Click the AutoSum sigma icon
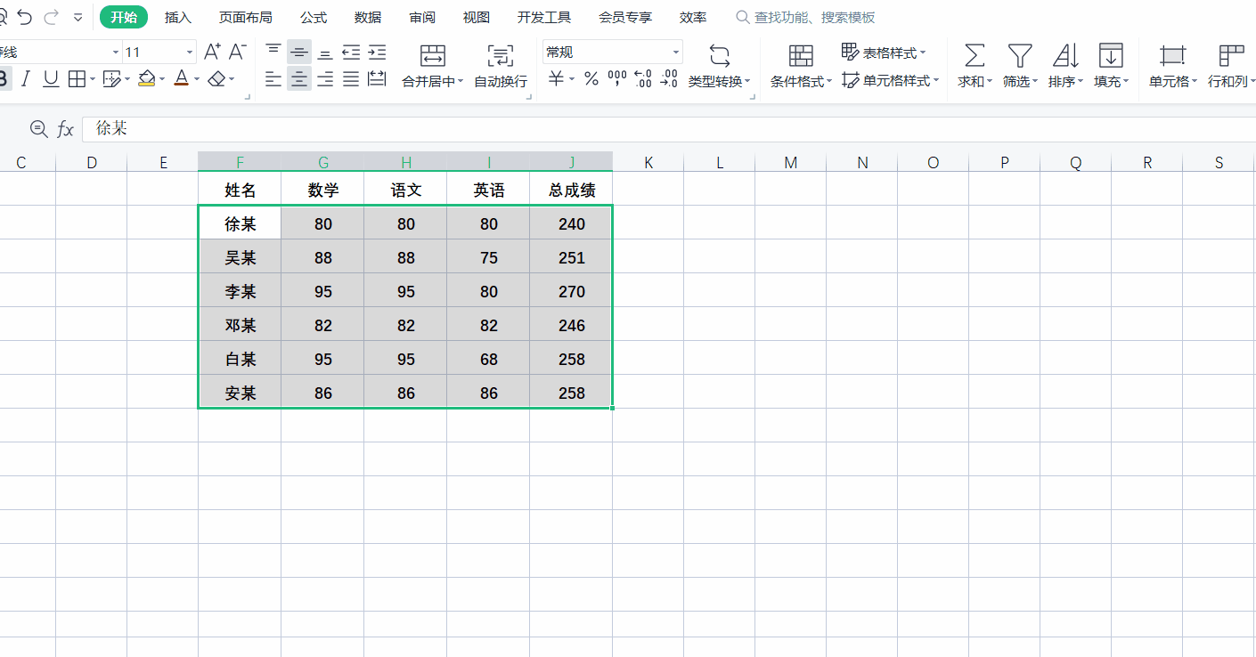This screenshot has width=1256, height=657. (975, 55)
